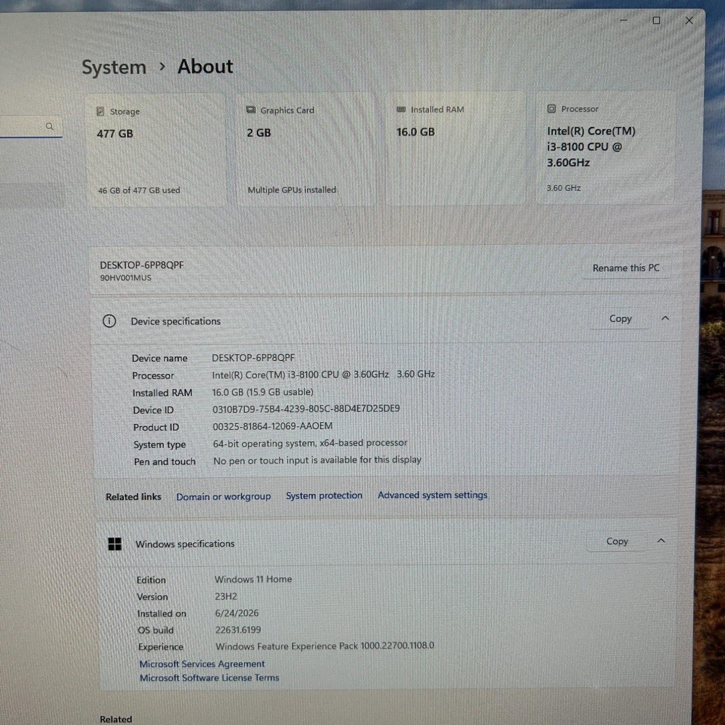
Task: Click the Processor card icon
Action: 551,109
